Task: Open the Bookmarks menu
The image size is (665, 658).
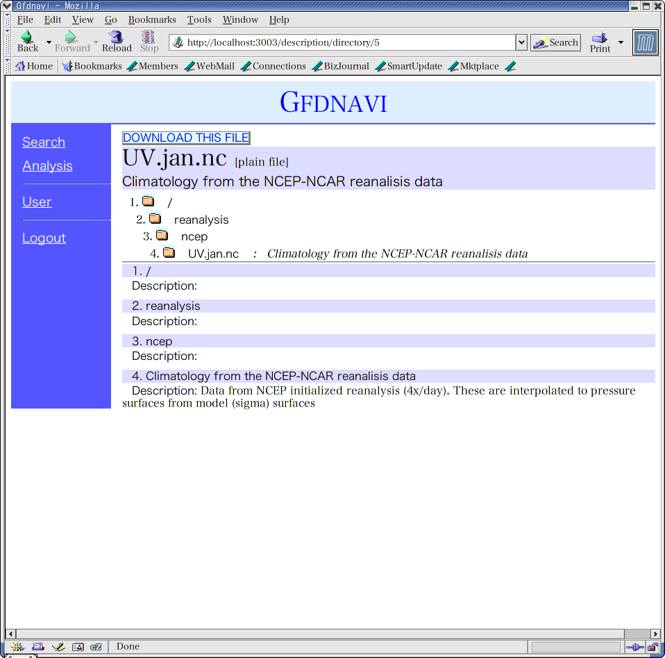Action: (152, 19)
